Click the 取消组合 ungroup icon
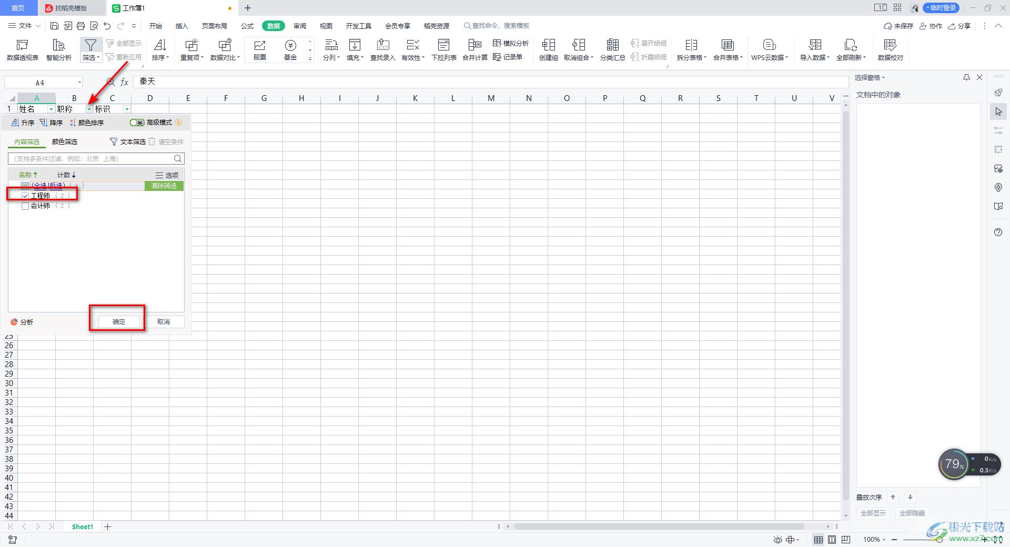Image resolution: width=1010 pixels, height=547 pixels. pos(579,45)
